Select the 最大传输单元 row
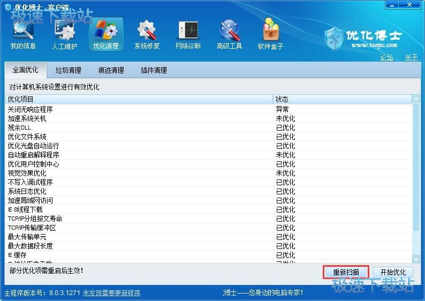425x301 pixels. pyautogui.click(x=208, y=237)
